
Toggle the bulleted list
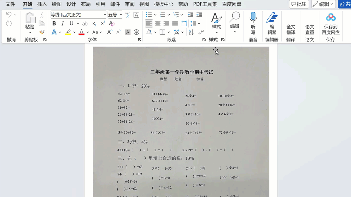[149, 15]
